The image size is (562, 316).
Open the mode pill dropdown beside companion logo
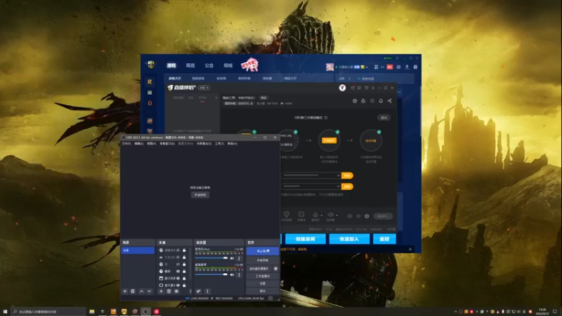pos(204,88)
